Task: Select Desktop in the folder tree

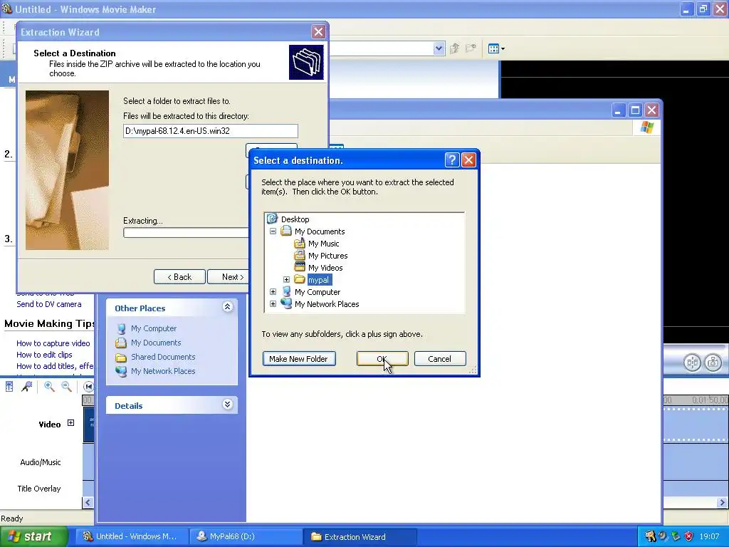Action: click(295, 219)
